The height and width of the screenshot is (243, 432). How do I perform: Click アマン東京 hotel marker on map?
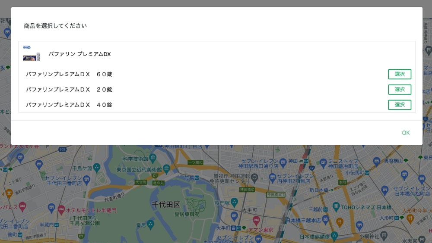[256, 220]
